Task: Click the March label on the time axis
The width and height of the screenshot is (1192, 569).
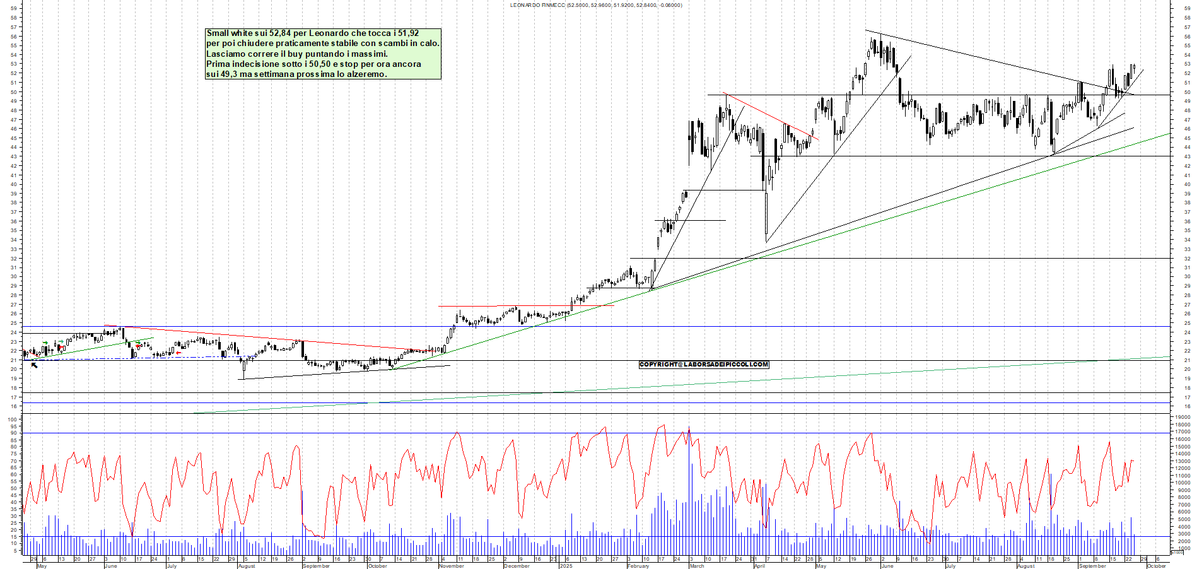Action: pos(697,566)
